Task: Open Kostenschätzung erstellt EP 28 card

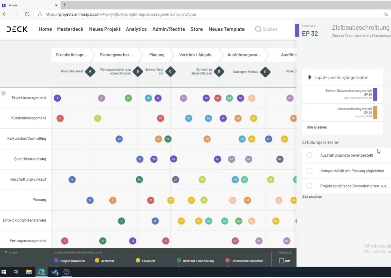Action: 343,112
